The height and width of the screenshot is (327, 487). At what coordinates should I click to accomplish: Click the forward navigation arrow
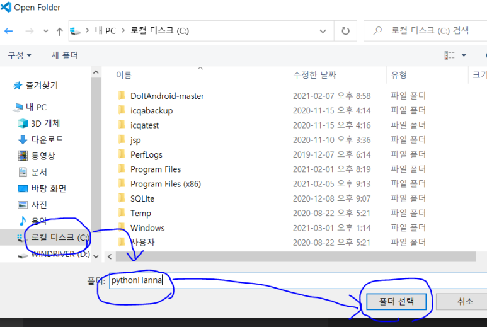click(x=29, y=31)
